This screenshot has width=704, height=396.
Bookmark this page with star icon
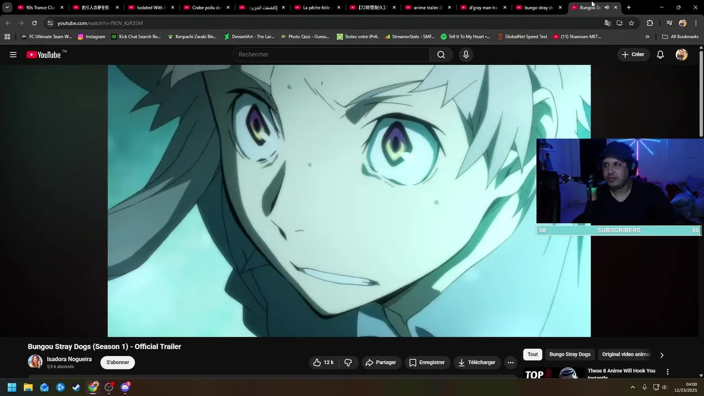631,23
